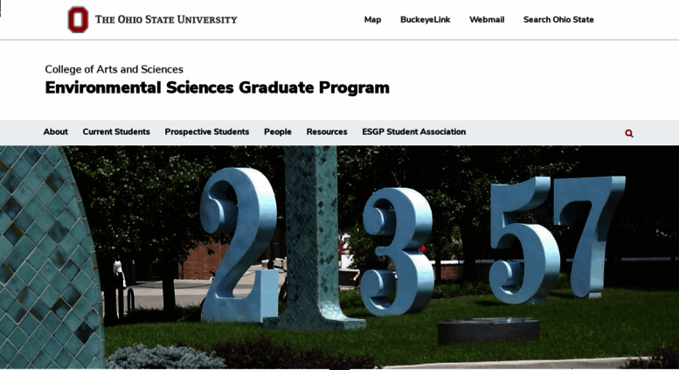
Task: Open Current Students menu
Action: coord(116,132)
